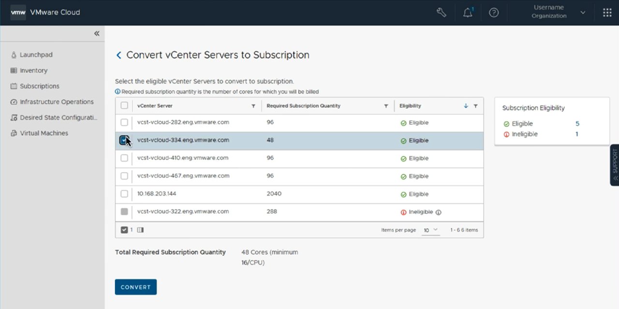Screen dimensions: 619x309
Task: Open the Items per page dropdown
Action: click(x=430, y=230)
